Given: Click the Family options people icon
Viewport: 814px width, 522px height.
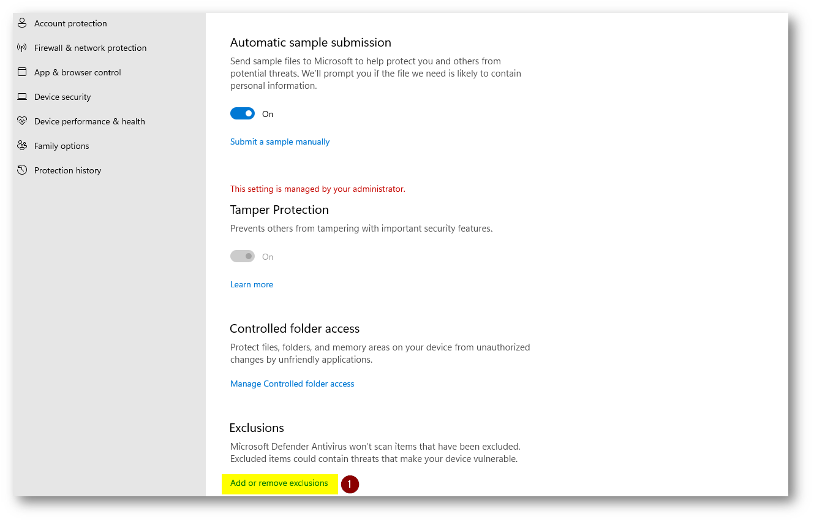Looking at the screenshot, I should point(22,146).
